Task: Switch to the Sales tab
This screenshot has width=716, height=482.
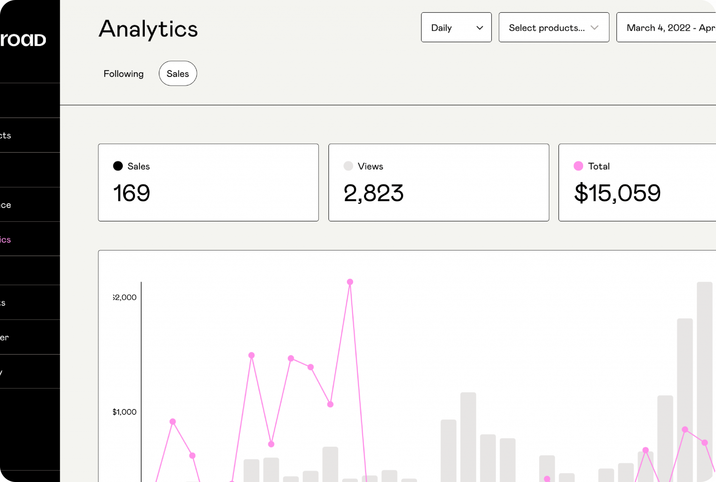Action: (178, 73)
